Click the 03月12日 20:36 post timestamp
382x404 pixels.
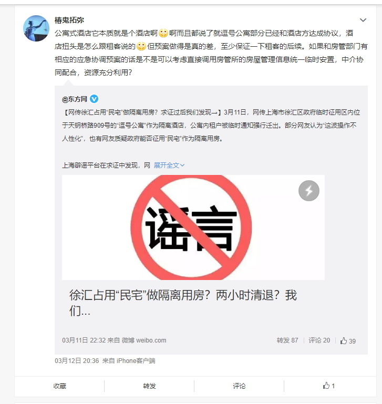(77, 361)
